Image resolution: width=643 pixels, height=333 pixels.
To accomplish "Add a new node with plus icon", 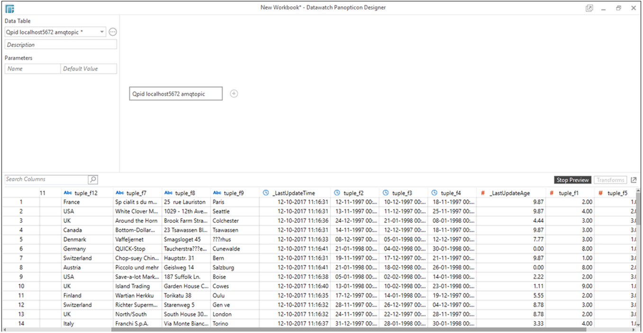I will (x=234, y=94).
